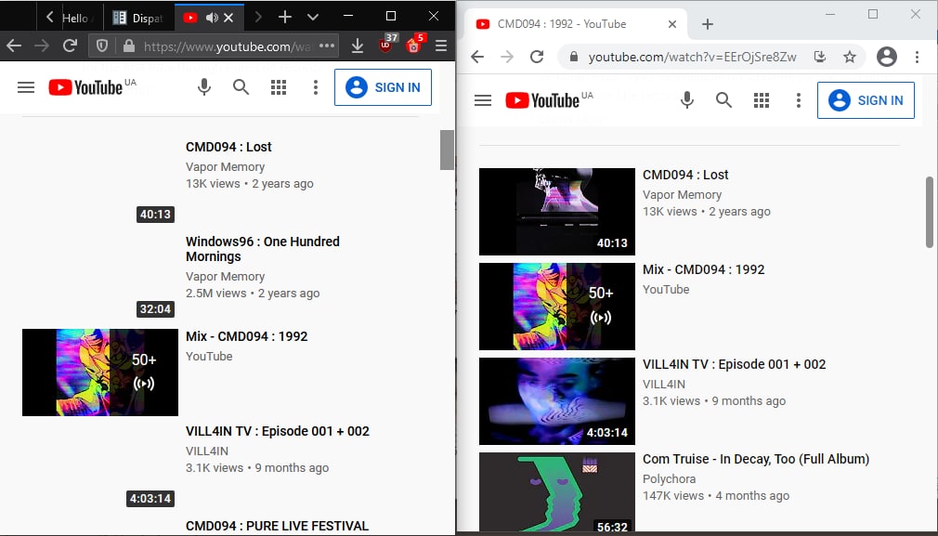Open VILL4IN TV Episode title in Firefox

[278, 431]
